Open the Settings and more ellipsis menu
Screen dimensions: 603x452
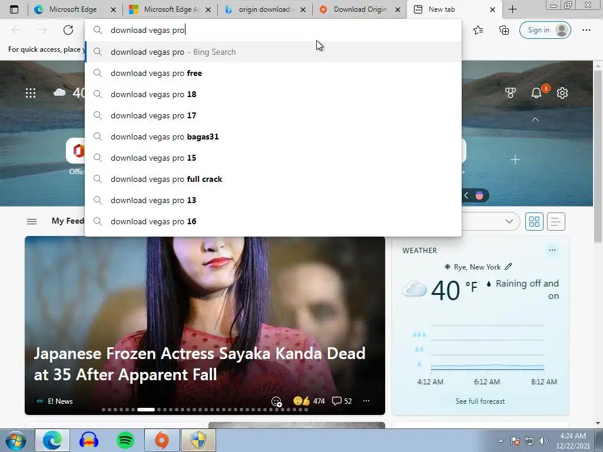(x=586, y=30)
